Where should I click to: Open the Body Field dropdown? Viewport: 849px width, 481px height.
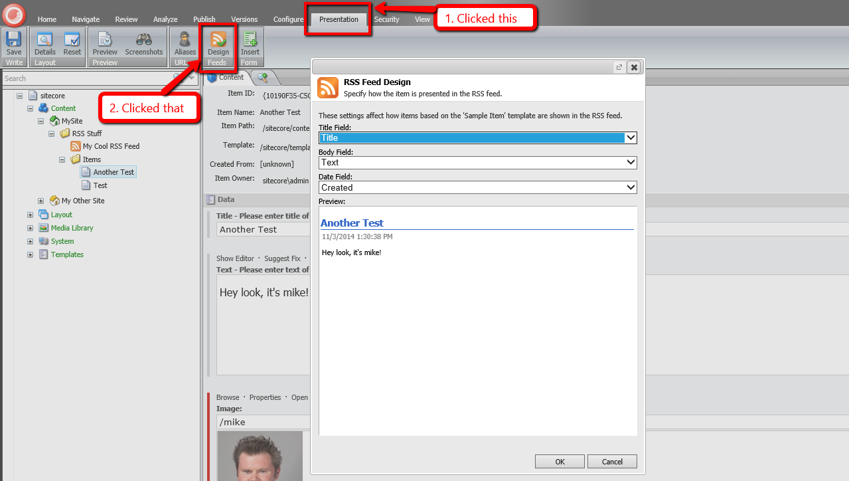(x=631, y=162)
